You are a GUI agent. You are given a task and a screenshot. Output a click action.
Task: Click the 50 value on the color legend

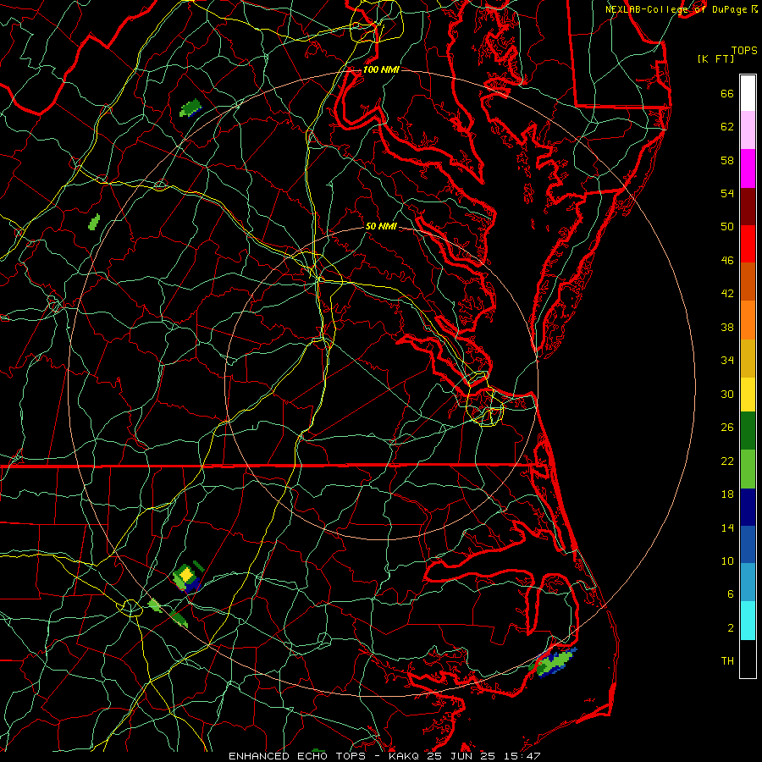727,226
